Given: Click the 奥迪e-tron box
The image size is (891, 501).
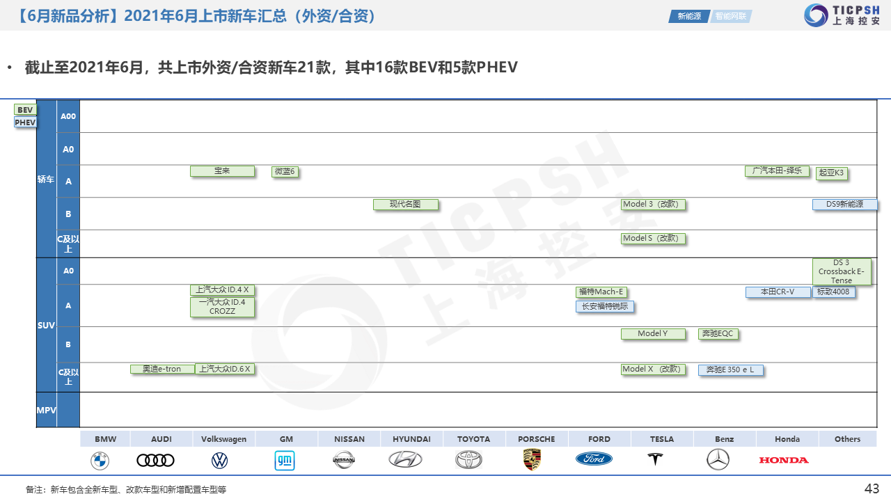Looking at the screenshot, I should [161, 369].
